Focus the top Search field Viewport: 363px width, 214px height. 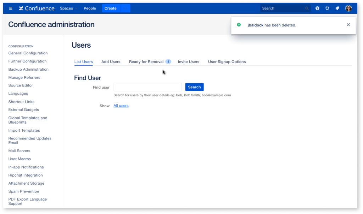pos(285,8)
